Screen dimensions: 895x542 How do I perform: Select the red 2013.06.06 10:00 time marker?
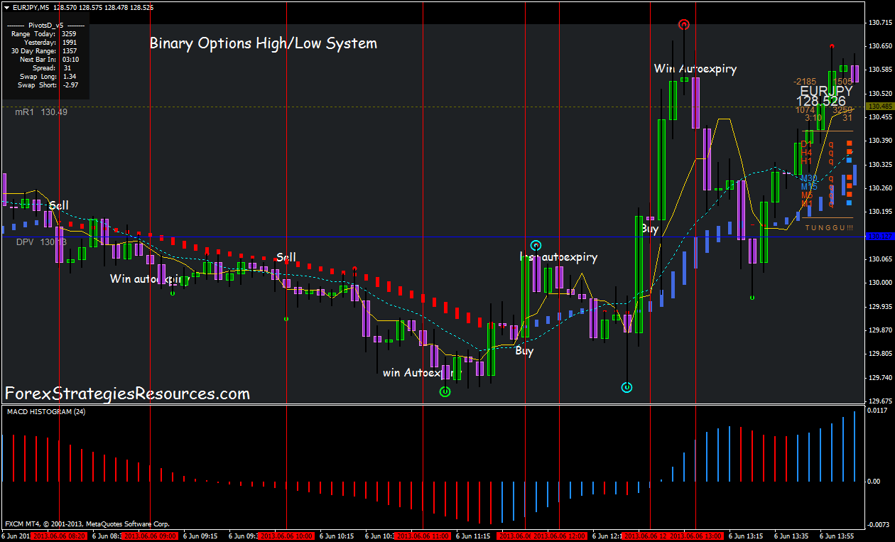[x=287, y=536]
